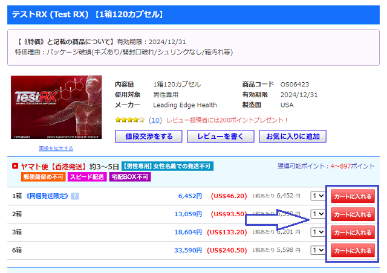Click the レビューを書く button
387x273 pixels.
click(x=220, y=136)
